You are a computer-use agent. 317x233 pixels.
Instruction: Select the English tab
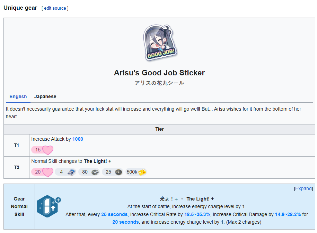(18, 96)
